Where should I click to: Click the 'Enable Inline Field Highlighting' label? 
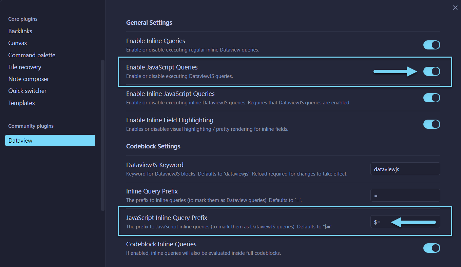pyautogui.click(x=170, y=120)
